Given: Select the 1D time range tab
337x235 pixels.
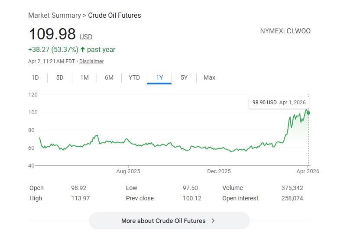Looking at the screenshot, I should (x=35, y=77).
